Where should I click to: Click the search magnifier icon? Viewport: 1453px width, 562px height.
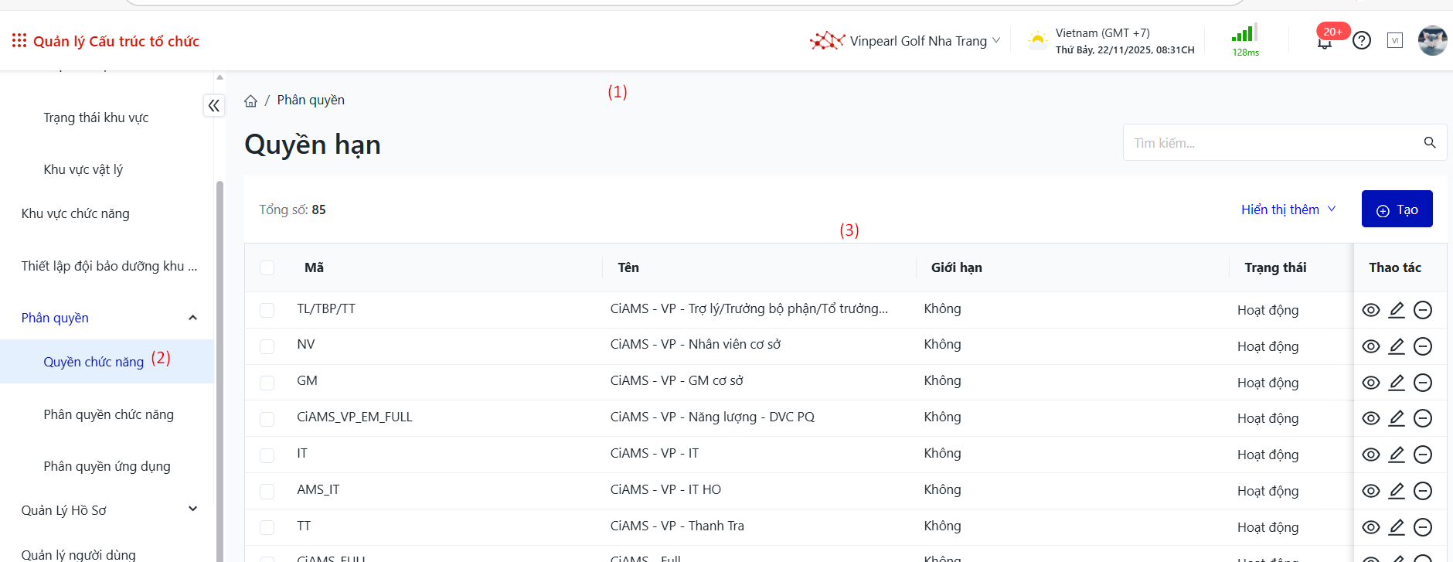pyautogui.click(x=1430, y=143)
